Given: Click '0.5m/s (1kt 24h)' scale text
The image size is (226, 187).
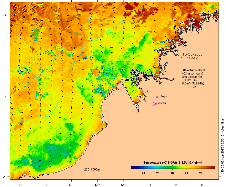Looking at the screenshot, I should tap(193, 83).
